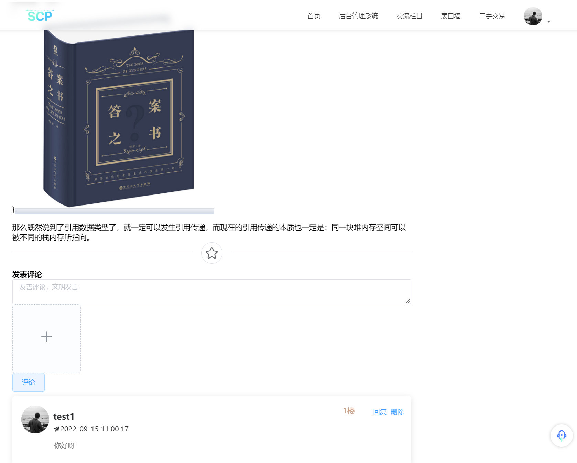Star this post with the favorite icon
Screen dimensions: 577x463
click(212, 253)
